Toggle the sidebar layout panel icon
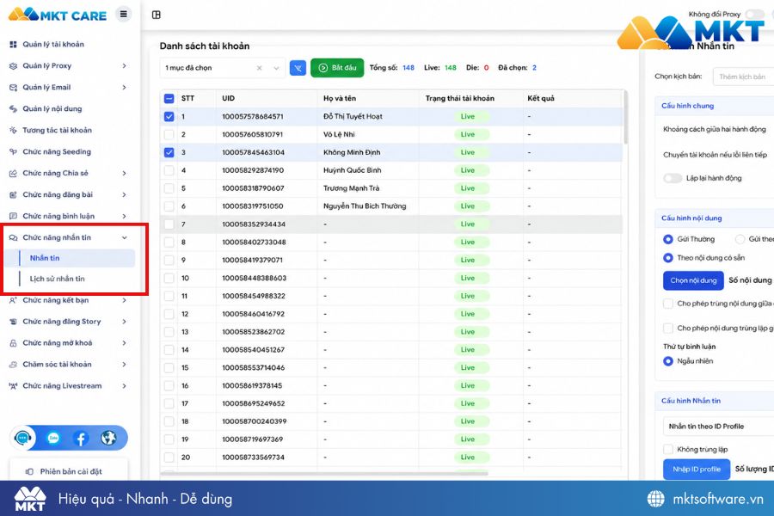The image size is (774, 516). coord(157,15)
